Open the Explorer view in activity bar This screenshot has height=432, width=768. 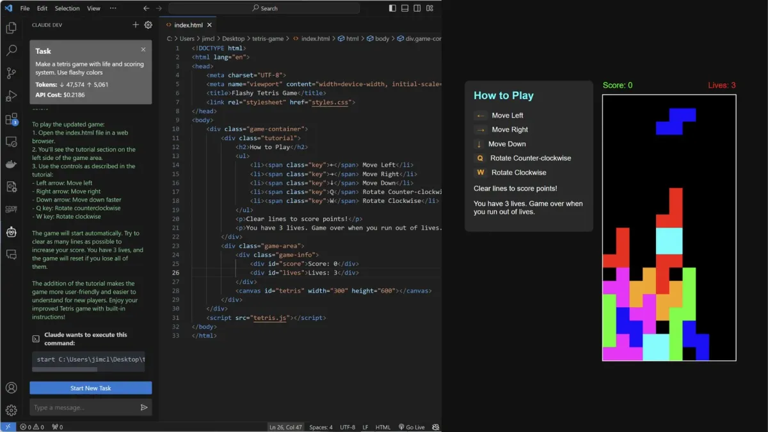tap(11, 28)
